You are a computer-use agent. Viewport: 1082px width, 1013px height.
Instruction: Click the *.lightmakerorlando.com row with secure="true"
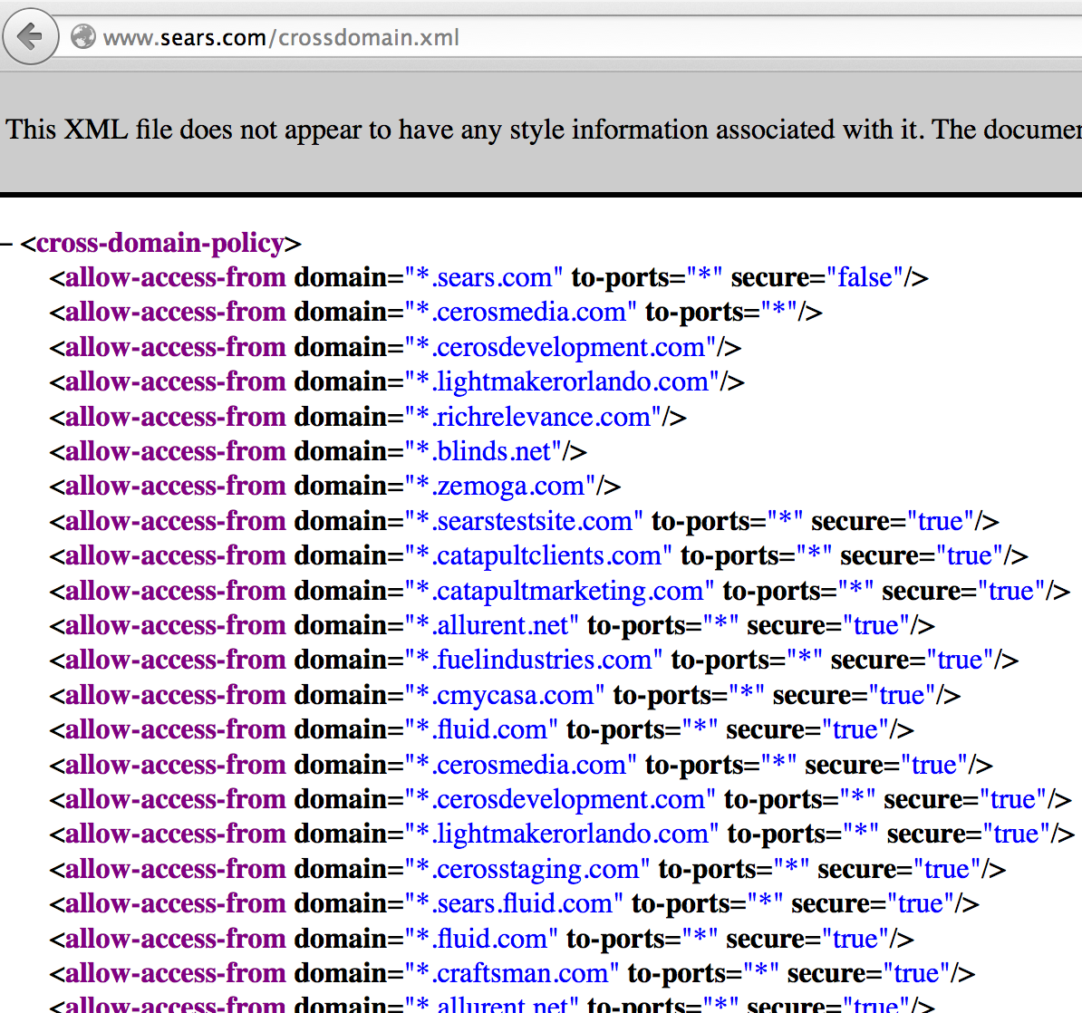point(562,834)
